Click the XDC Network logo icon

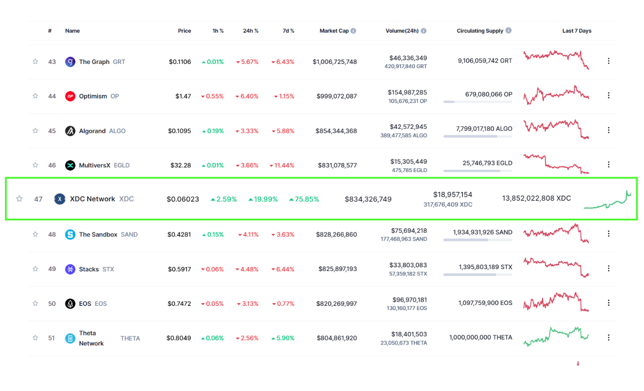[60, 199]
